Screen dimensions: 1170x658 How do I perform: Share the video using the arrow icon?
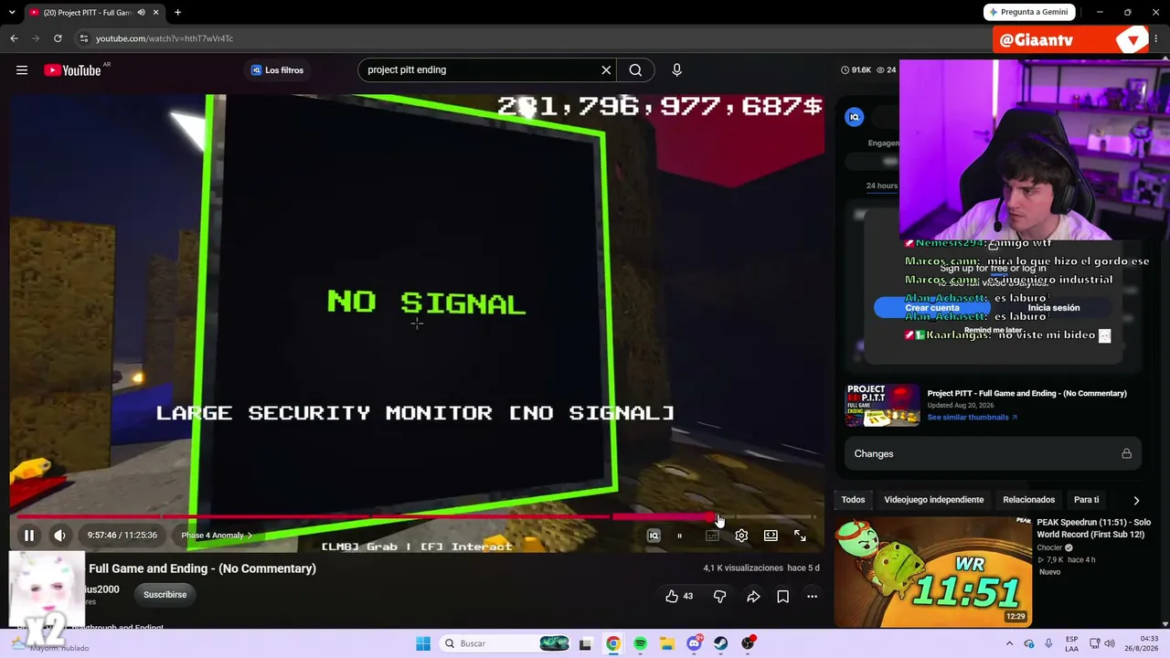click(753, 597)
